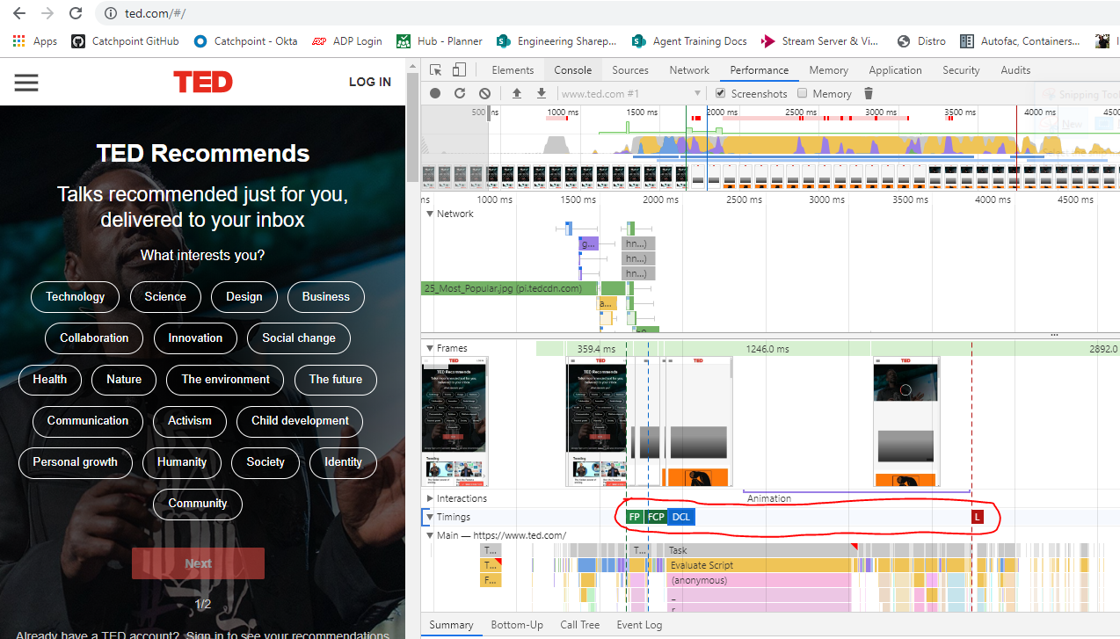1120x639 pixels.
Task: Toggle the Technology interest pill
Action: coord(75,296)
